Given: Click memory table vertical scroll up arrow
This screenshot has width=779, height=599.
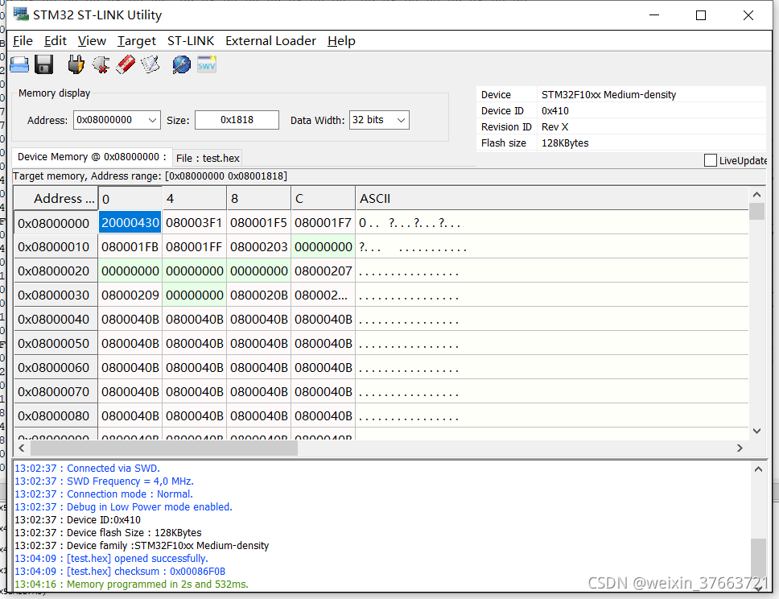Looking at the screenshot, I should pyautogui.click(x=756, y=195).
